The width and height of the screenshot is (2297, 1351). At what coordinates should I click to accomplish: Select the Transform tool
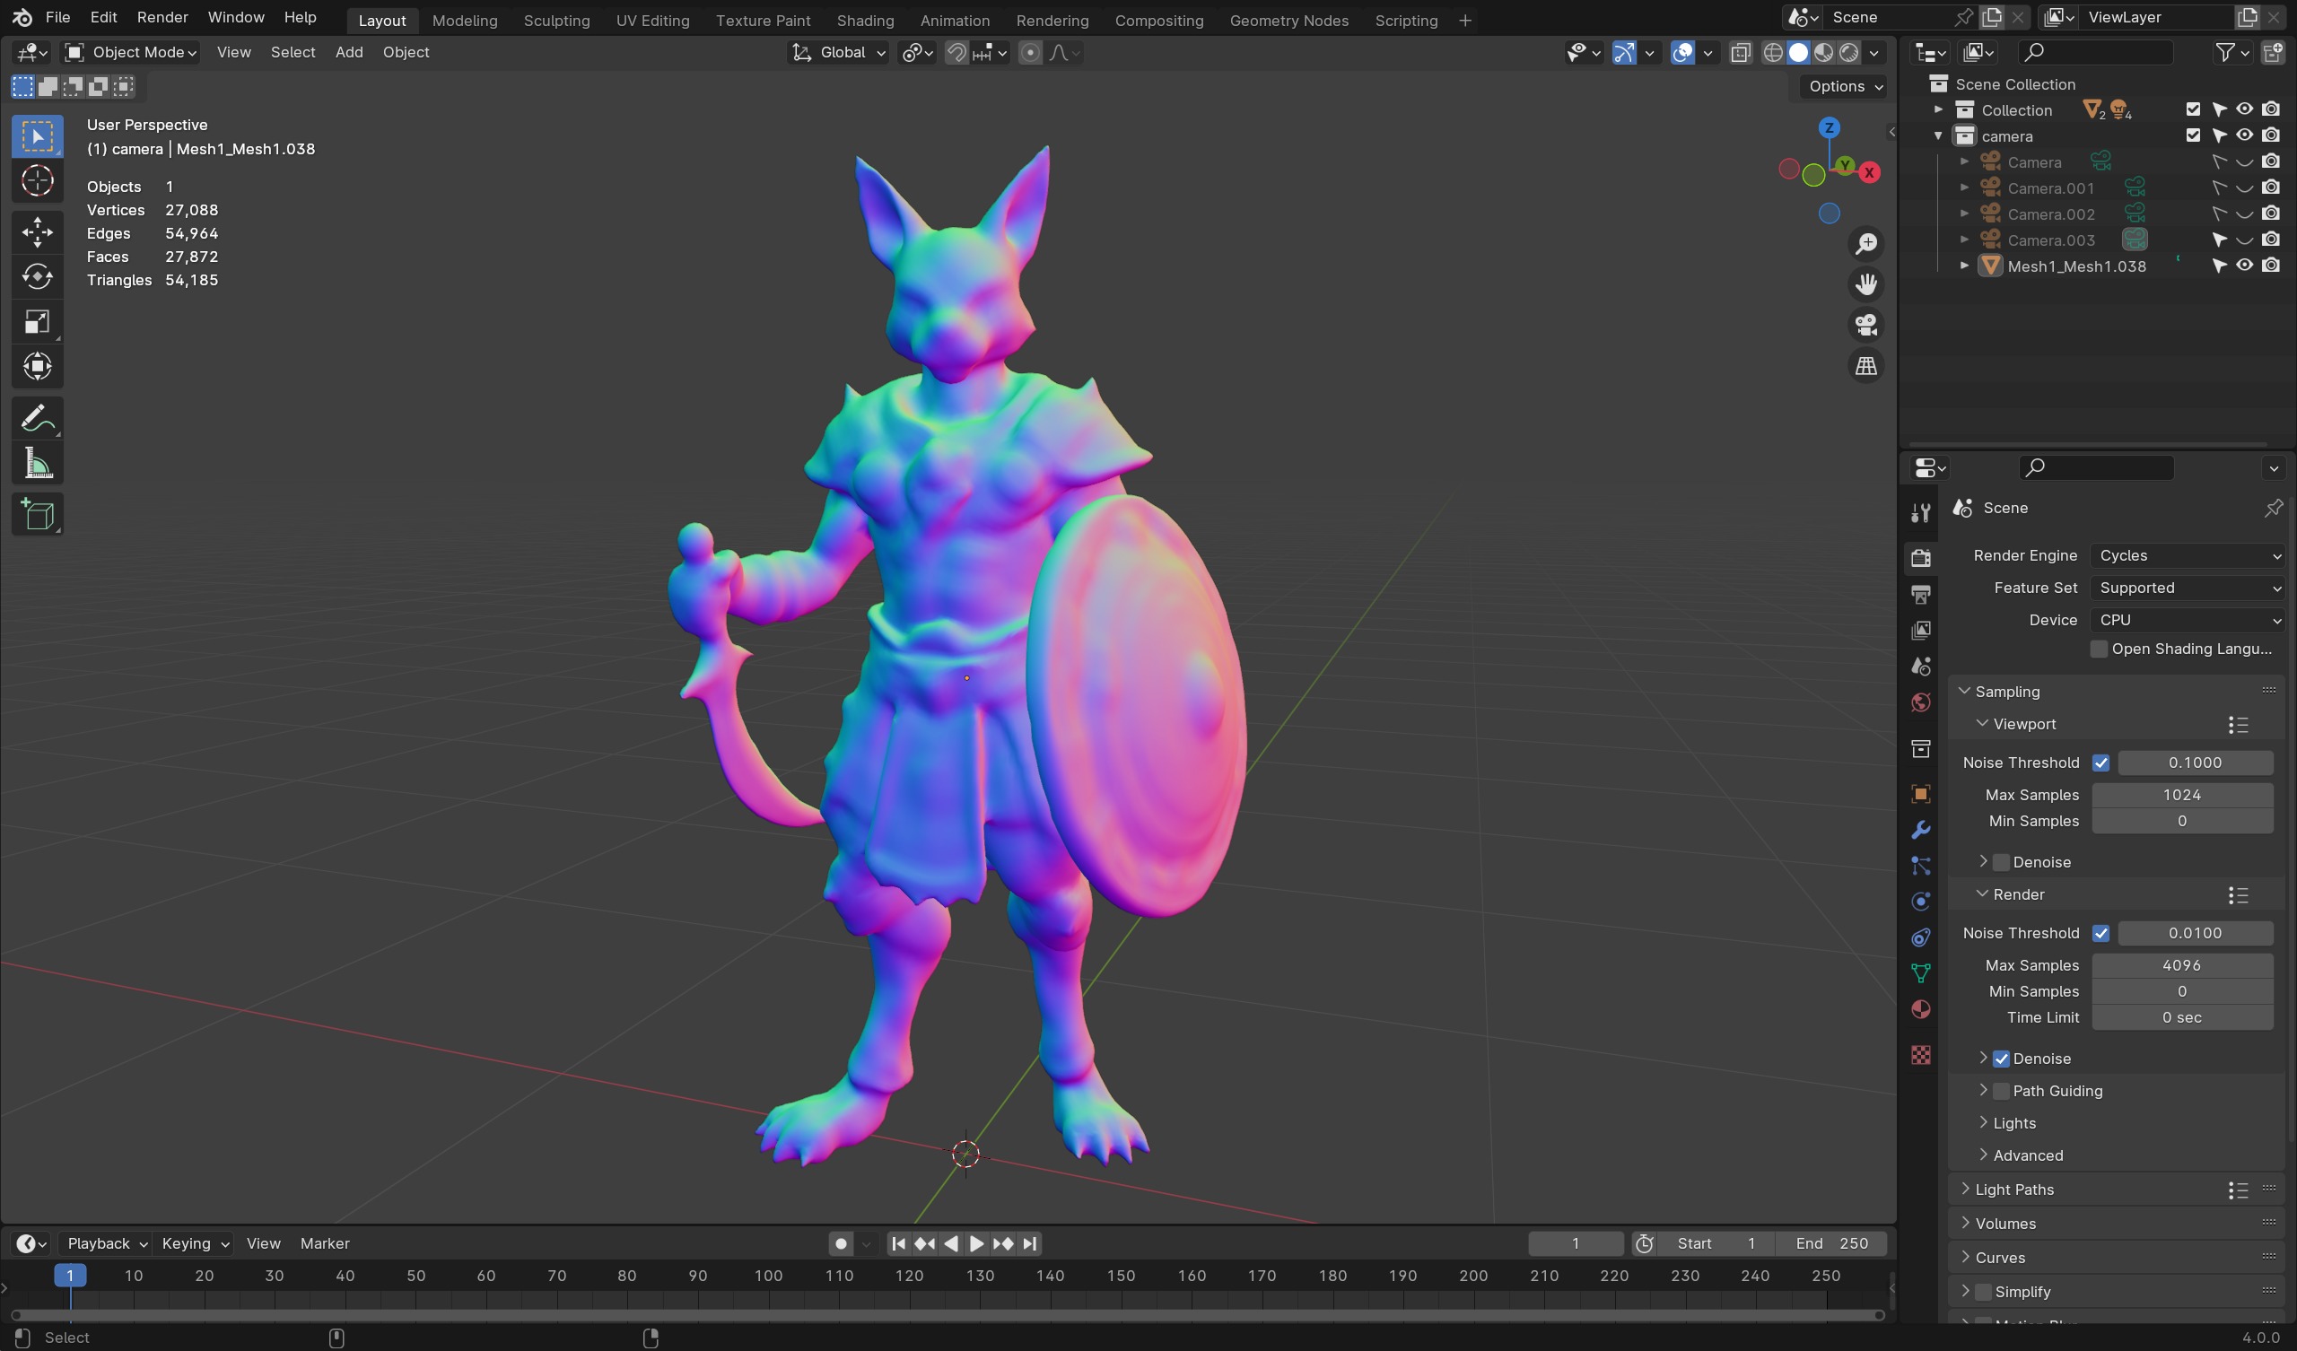[x=38, y=367]
